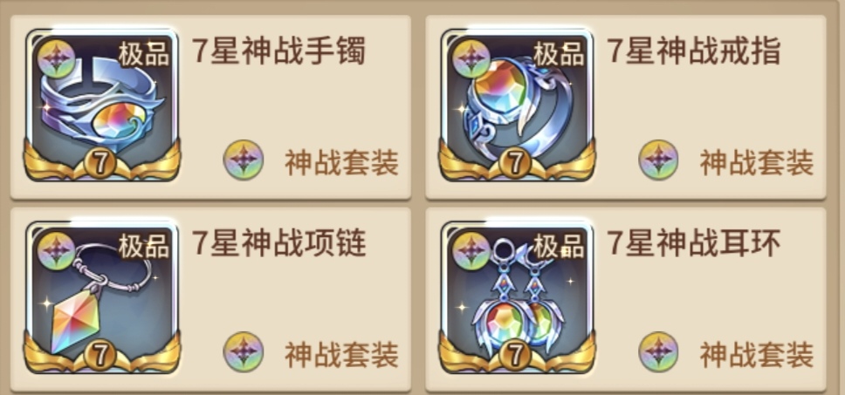This screenshot has height=395, width=845.
Task: Tap the 神战套装 label on earrings card
Action: click(757, 355)
